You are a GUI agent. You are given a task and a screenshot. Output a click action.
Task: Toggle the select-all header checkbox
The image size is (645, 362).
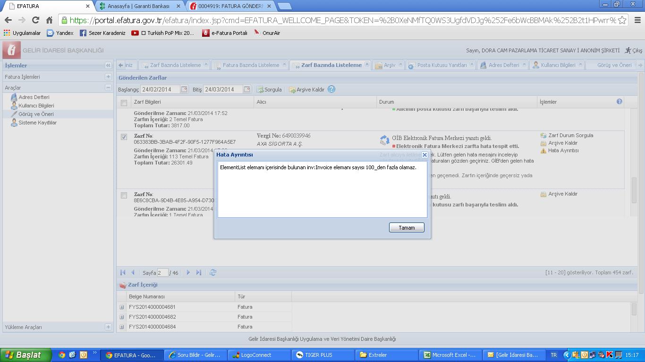coord(124,102)
